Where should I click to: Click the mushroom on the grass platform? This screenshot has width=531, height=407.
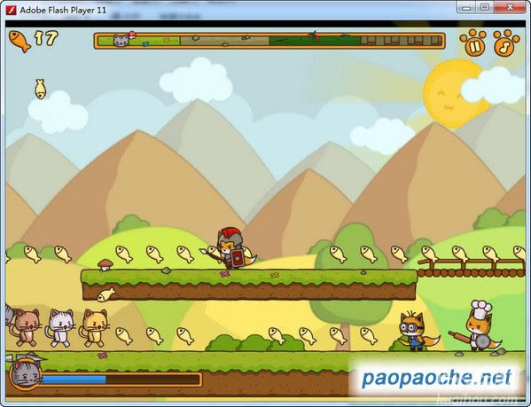click(105, 265)
